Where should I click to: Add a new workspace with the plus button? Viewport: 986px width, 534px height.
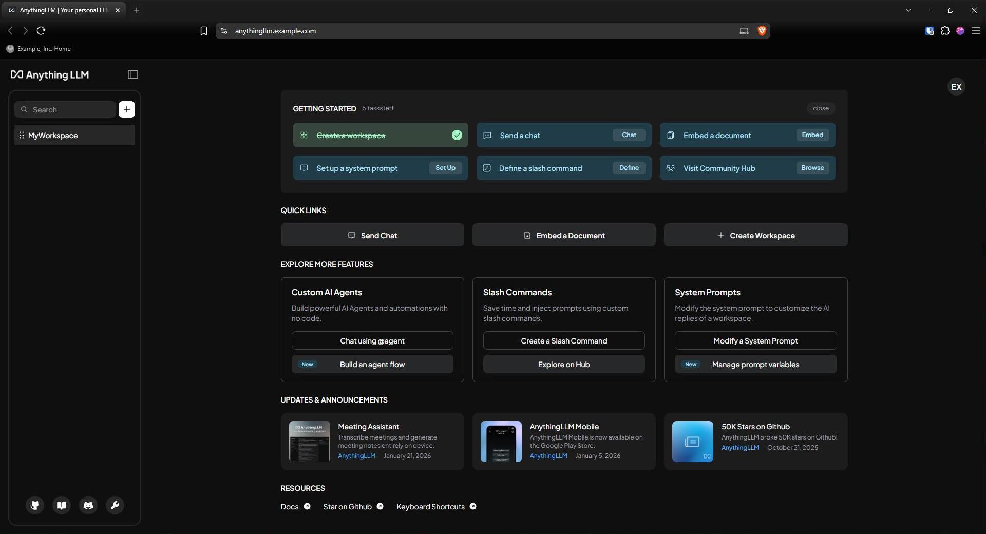click(x=127, y=109)
